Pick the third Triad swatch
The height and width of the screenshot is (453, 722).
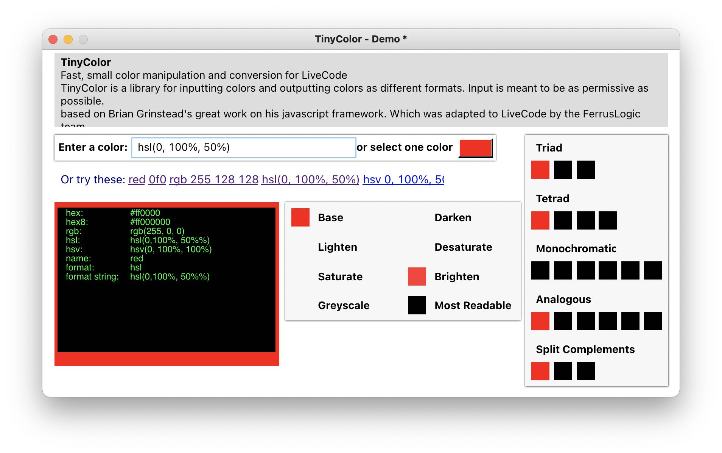(586, 170)
